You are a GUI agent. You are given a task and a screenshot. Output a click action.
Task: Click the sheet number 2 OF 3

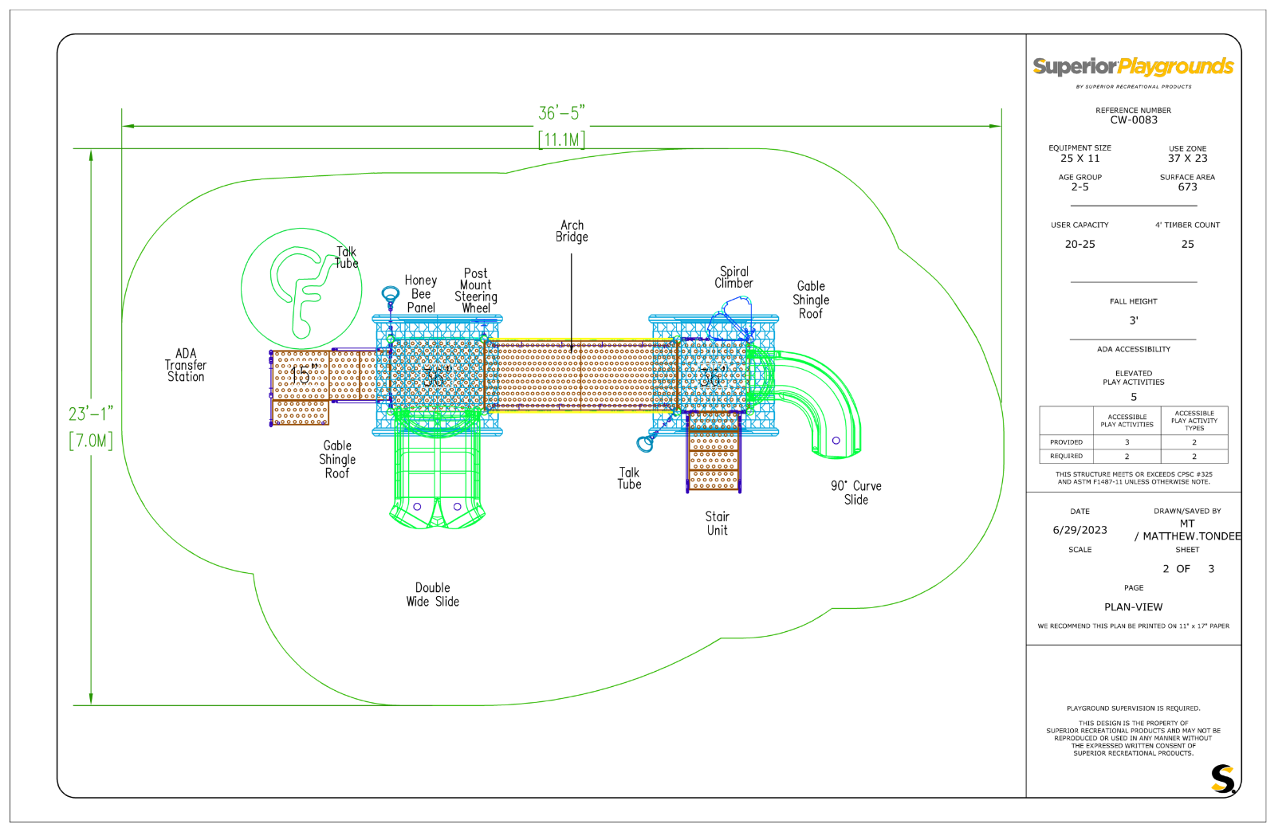[x=1188, y=569]
